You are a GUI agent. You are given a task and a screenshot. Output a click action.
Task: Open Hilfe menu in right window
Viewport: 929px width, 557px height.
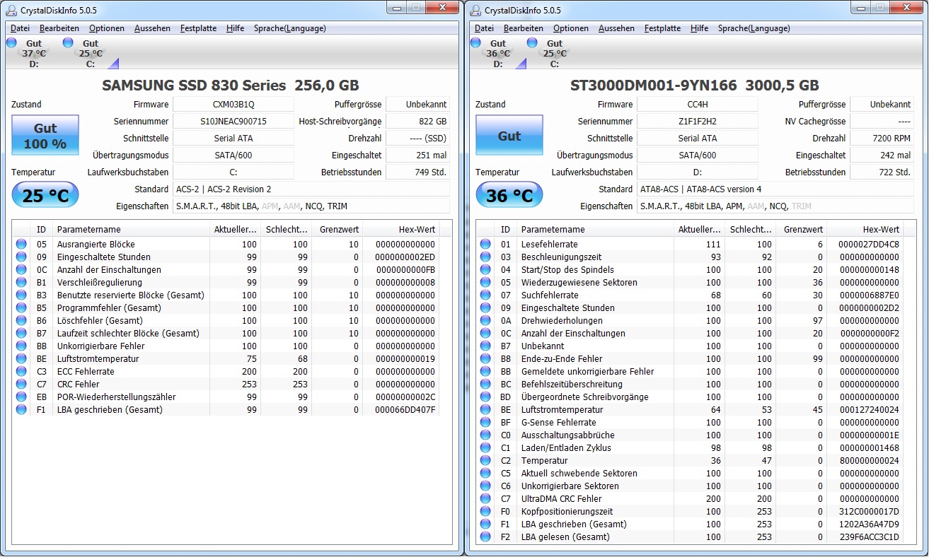700,28
